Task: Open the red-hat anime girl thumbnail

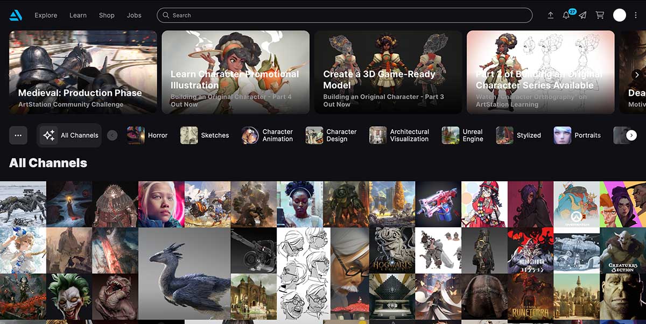Action: [484, 204]
